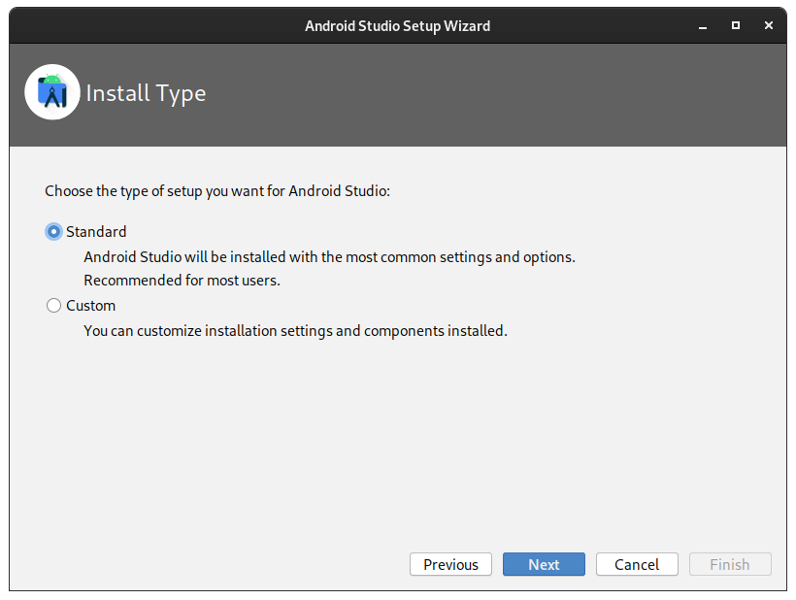Screen dimensions: 796x600
Task: Click the "Recommended for most users." text
Action: pos(182,281)
